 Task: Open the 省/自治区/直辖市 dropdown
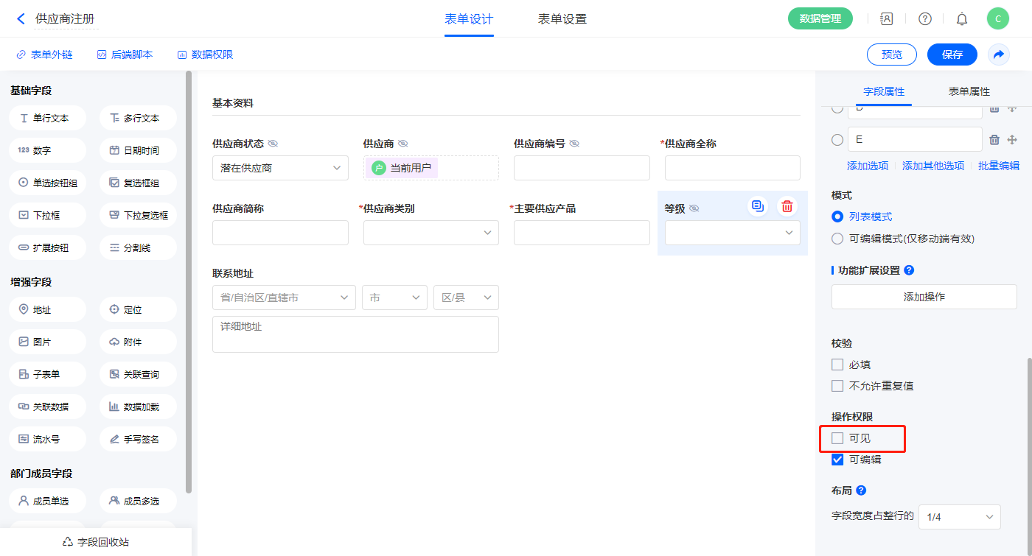tap(284, 298)
